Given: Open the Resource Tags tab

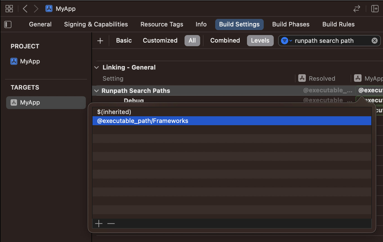Looking at the screenshot, I should 162,24.
